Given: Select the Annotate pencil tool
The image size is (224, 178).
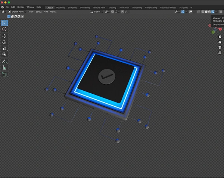Looking at the screenshot, I should 4,61.
